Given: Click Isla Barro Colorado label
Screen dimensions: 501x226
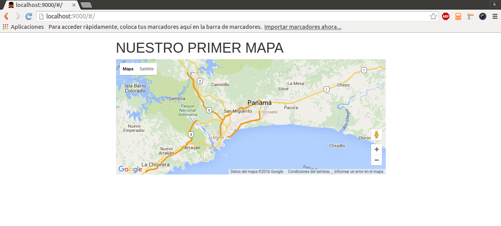Looking at the screenshot, I should tap(135, 88).
